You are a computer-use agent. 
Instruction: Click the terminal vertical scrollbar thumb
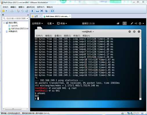140,83
